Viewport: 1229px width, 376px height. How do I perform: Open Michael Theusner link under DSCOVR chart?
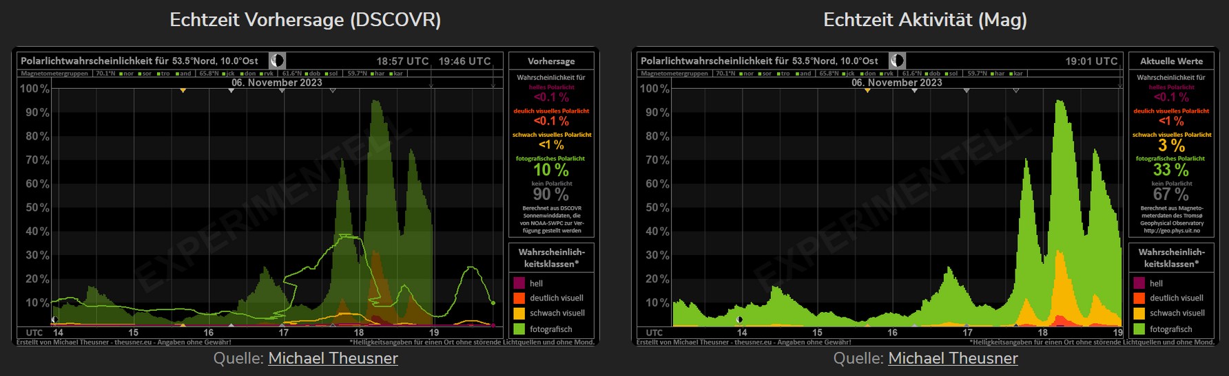coord(333,358)
